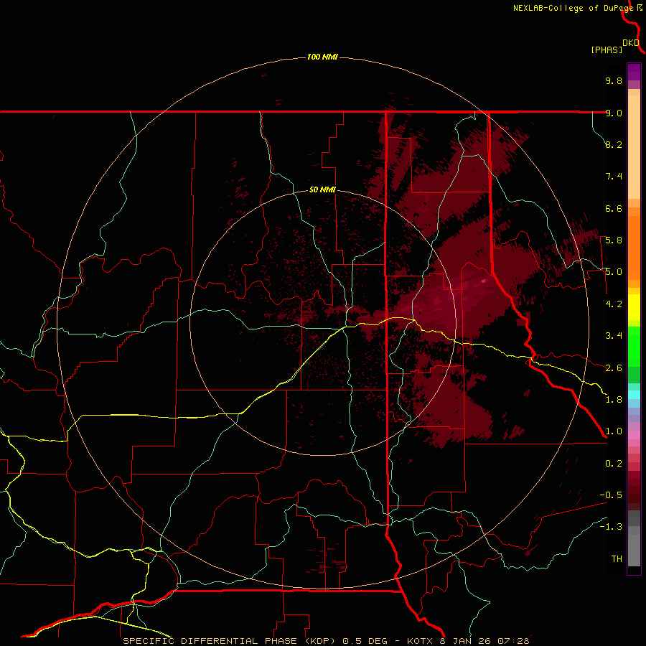Click the 100 NMI range ring label
Screen dimensions: 646x646
tap(322, 57)
